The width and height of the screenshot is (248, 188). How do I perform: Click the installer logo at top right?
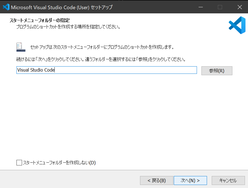237,25
